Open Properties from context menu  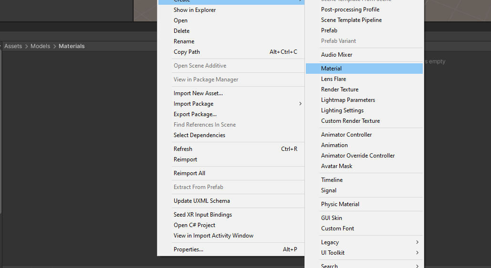[188, 249]
